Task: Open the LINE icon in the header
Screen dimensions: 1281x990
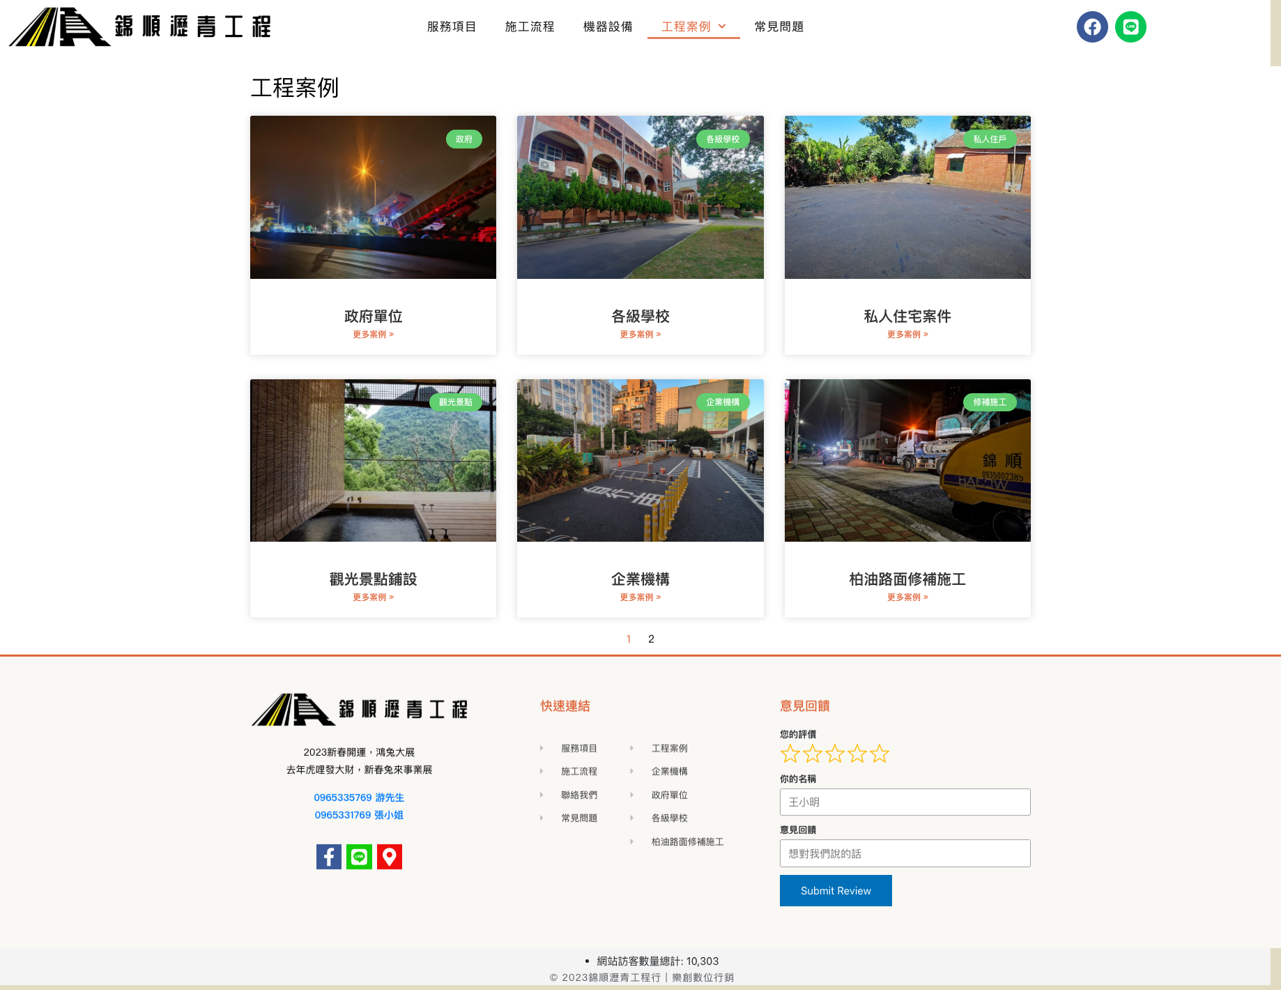Action: point(1130,27)
